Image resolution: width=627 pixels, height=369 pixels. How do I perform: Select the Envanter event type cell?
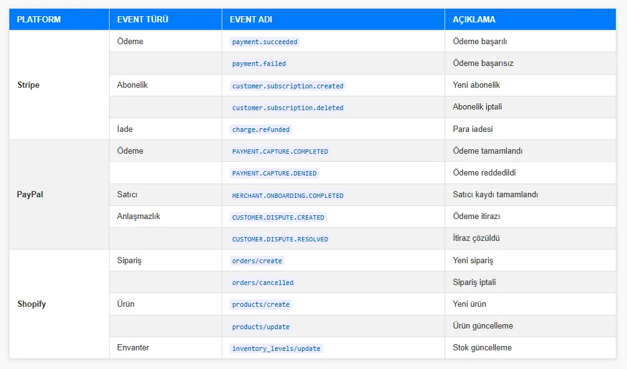[x=166, y=348]
